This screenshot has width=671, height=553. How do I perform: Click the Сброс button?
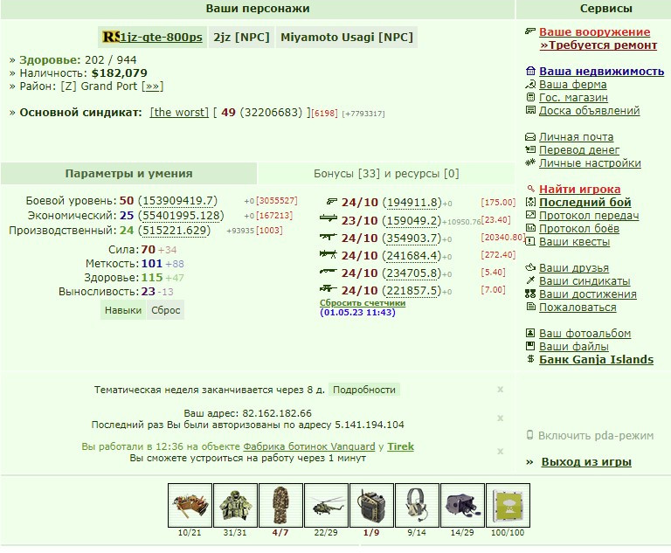coord(166,310)
